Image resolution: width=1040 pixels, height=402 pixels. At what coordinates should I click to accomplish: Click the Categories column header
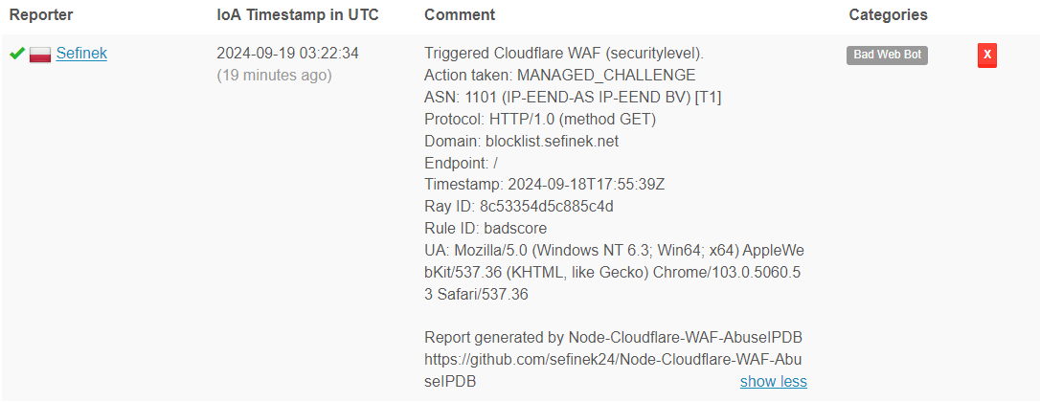(x=888, y=15)
